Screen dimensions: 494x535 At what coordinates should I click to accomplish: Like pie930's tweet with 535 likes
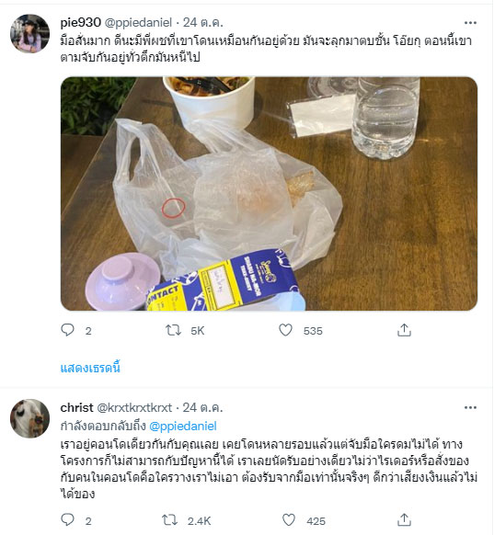point(285,330)
